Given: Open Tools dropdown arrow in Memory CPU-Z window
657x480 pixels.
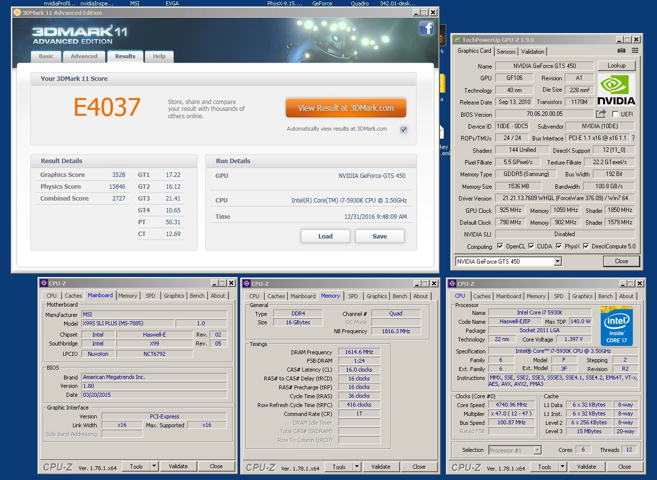Looking at the screenshot, I should (x=356, y=467).
